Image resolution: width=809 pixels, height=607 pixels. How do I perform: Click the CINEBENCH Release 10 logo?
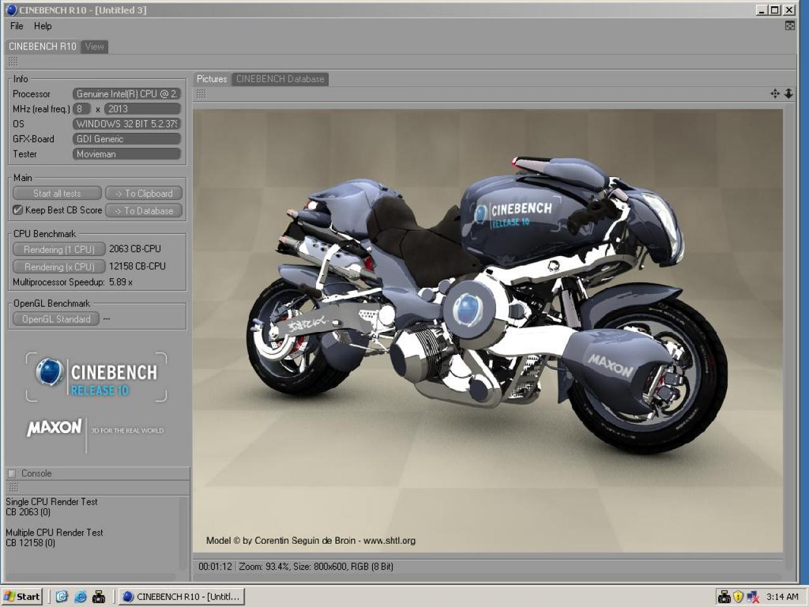pos(96,377)
